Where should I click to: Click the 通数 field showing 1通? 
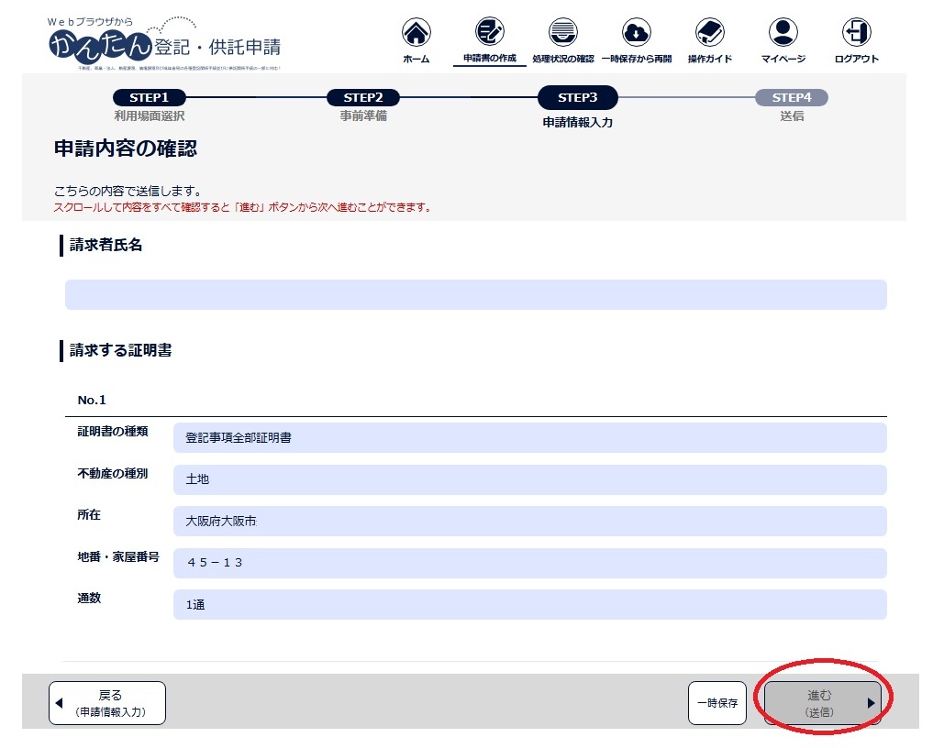pyautogui.click(x=530, y=604)
